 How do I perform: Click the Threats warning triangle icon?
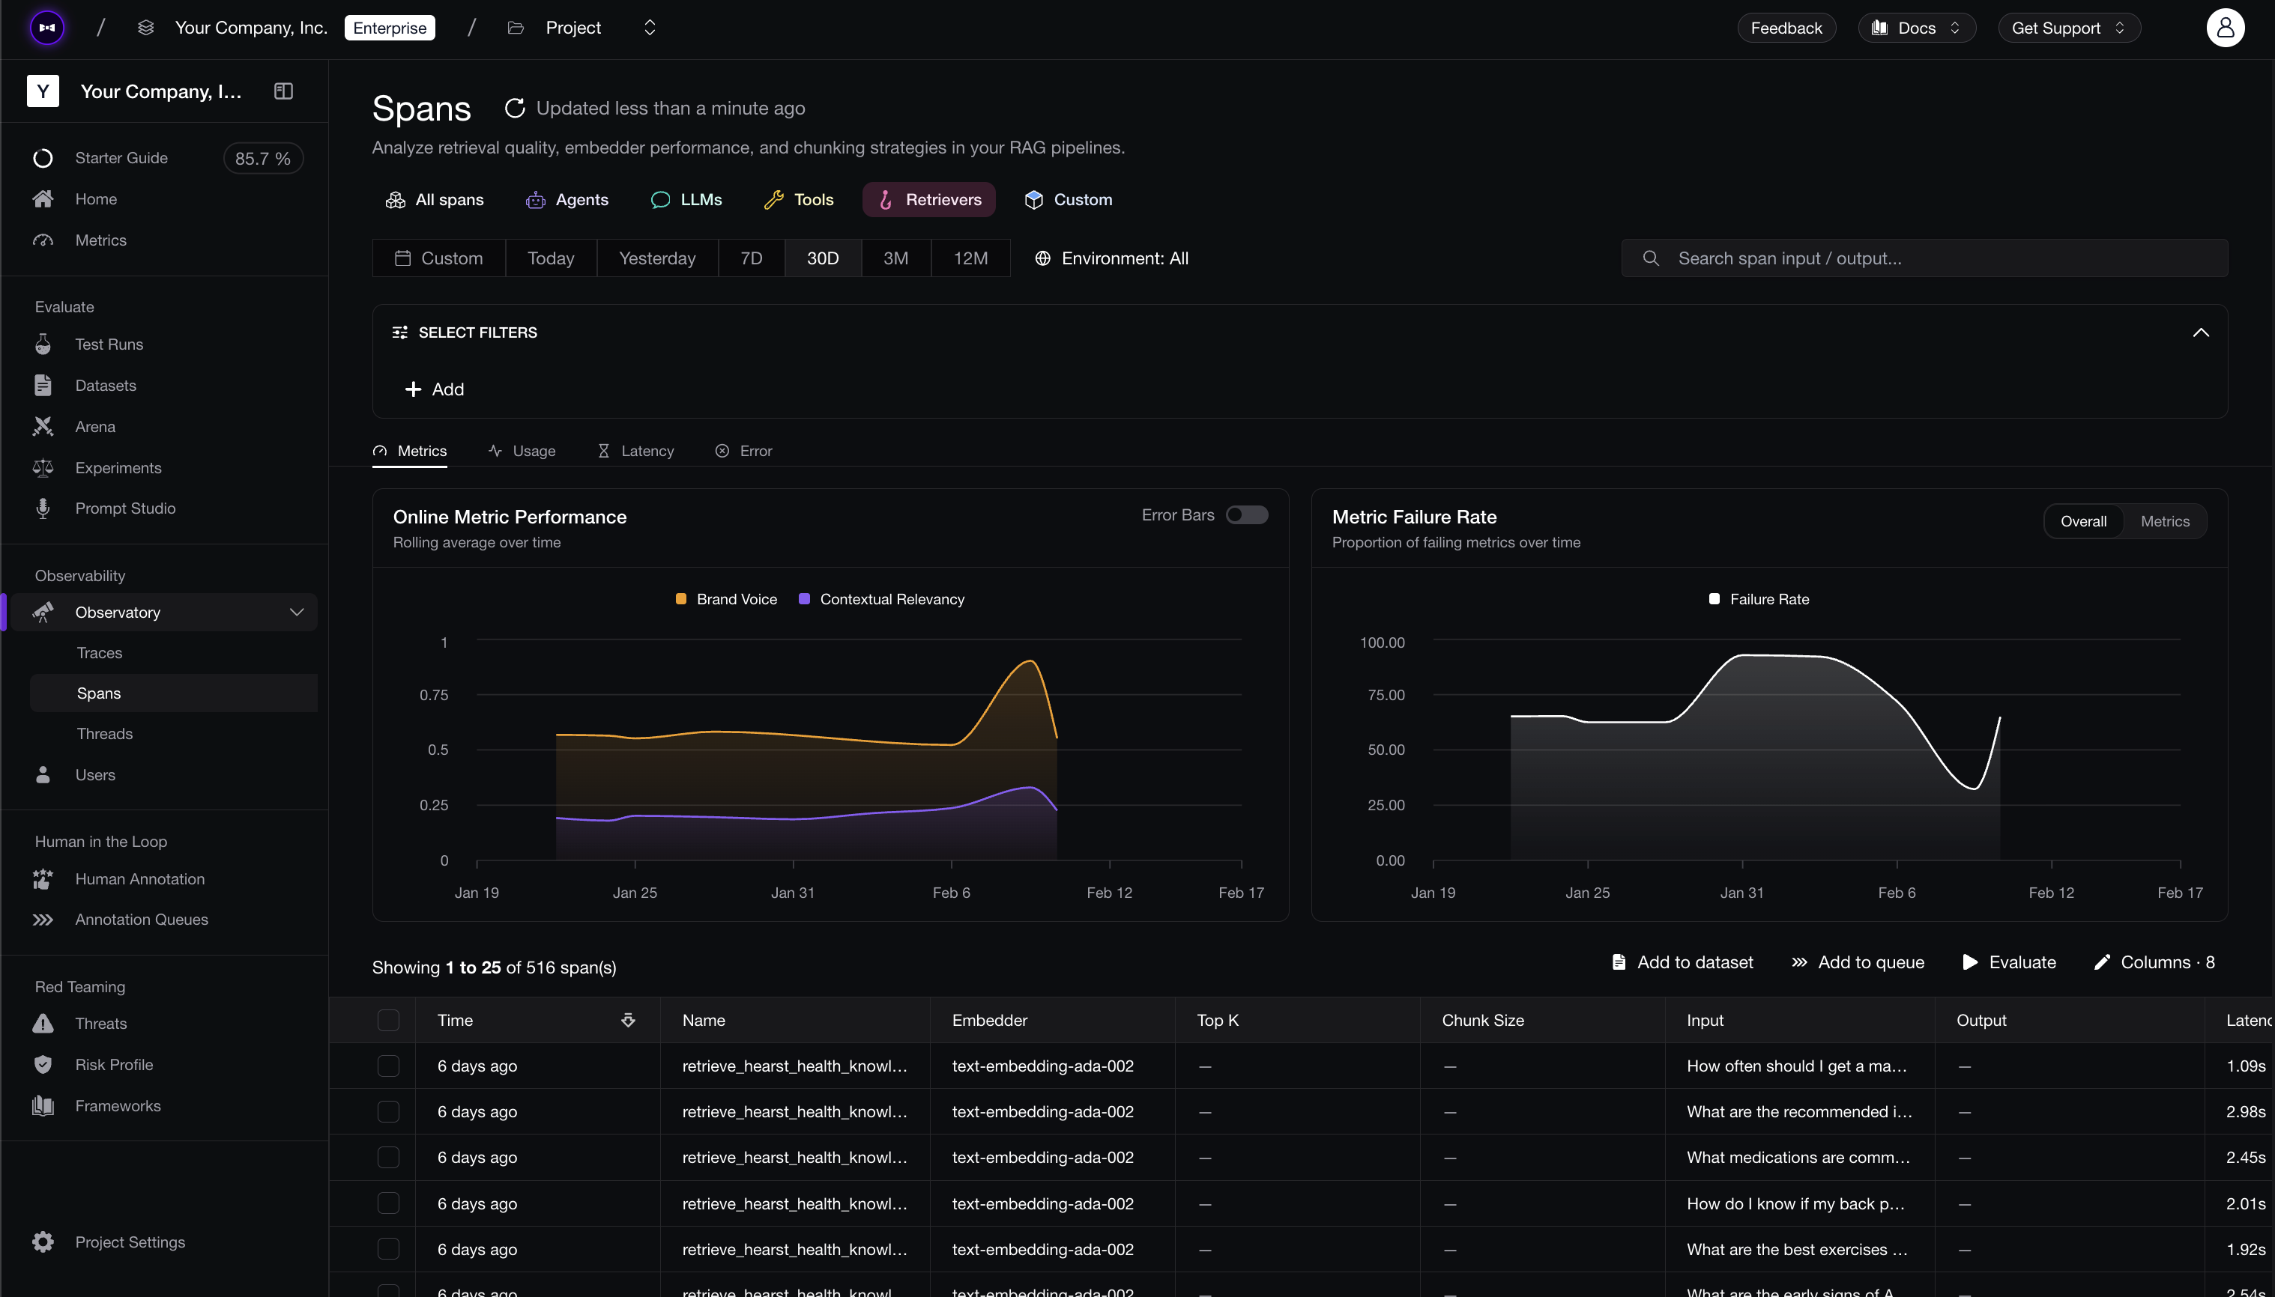click(43, 1024)
